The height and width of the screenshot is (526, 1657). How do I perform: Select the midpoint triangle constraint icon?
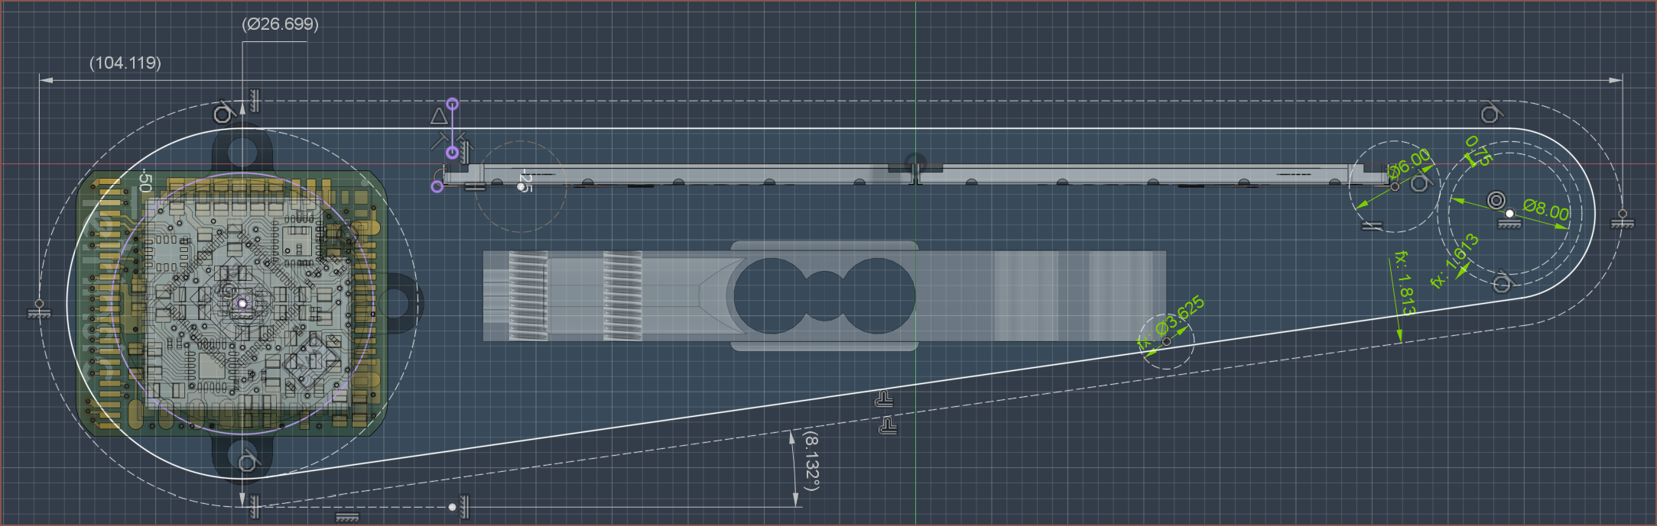(438, 116)
